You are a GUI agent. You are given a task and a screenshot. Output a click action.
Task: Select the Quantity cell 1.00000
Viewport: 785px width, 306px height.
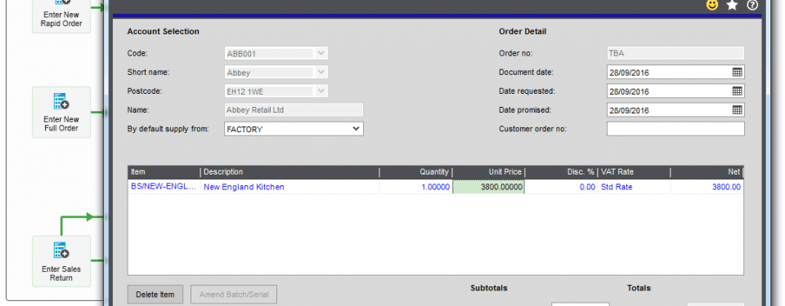416,187
